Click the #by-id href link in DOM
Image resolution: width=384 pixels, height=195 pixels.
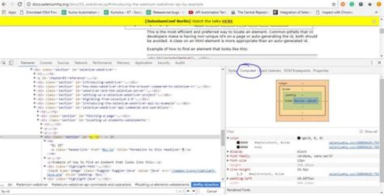click(108, 150)
